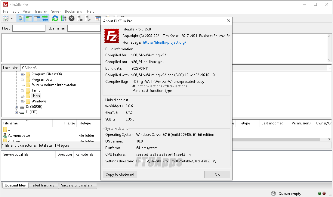This screenshot has height=197, width=333.
Task: Toggle remote directory tree display
Action: point(37,18)
